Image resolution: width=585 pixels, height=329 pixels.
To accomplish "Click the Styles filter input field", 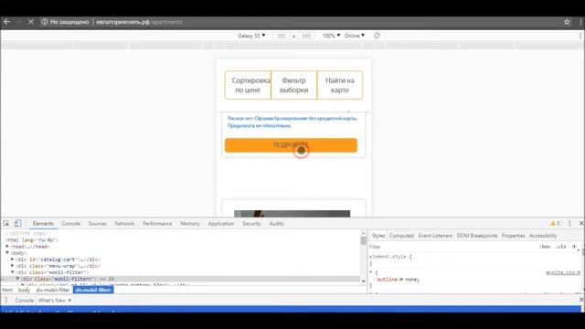I will 452,247.
